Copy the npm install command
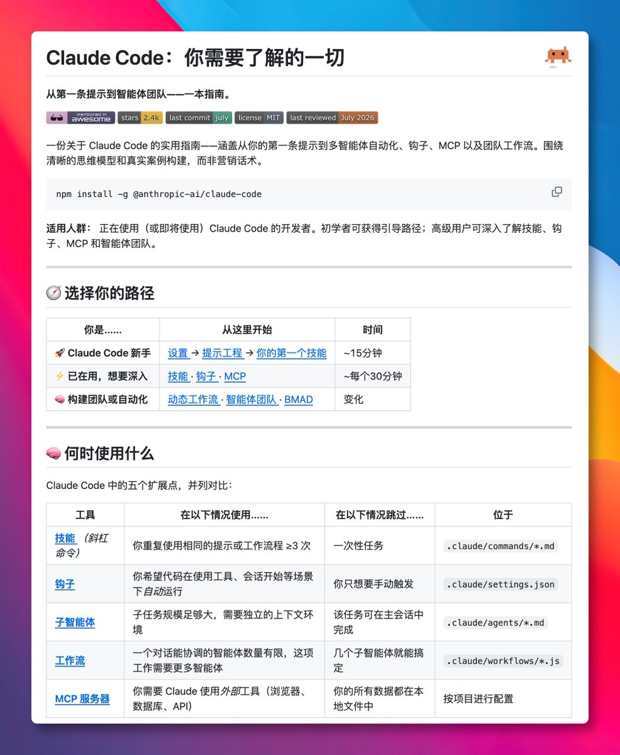This screenshot has height=755, width=620. click(x=556, y=192)
